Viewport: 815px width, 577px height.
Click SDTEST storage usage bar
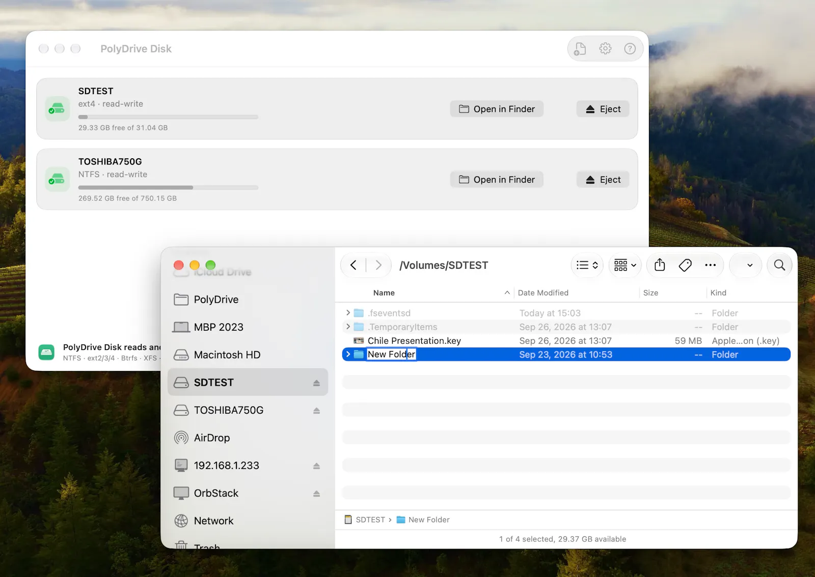(x=168, y=117)
